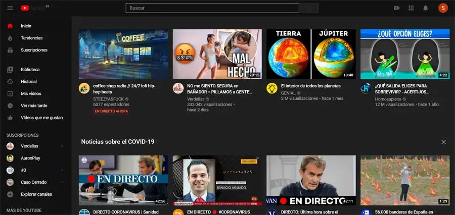This screenshot has height=215, width=455.
Task: Click the search magnifier button
Action: coord(309,8)
